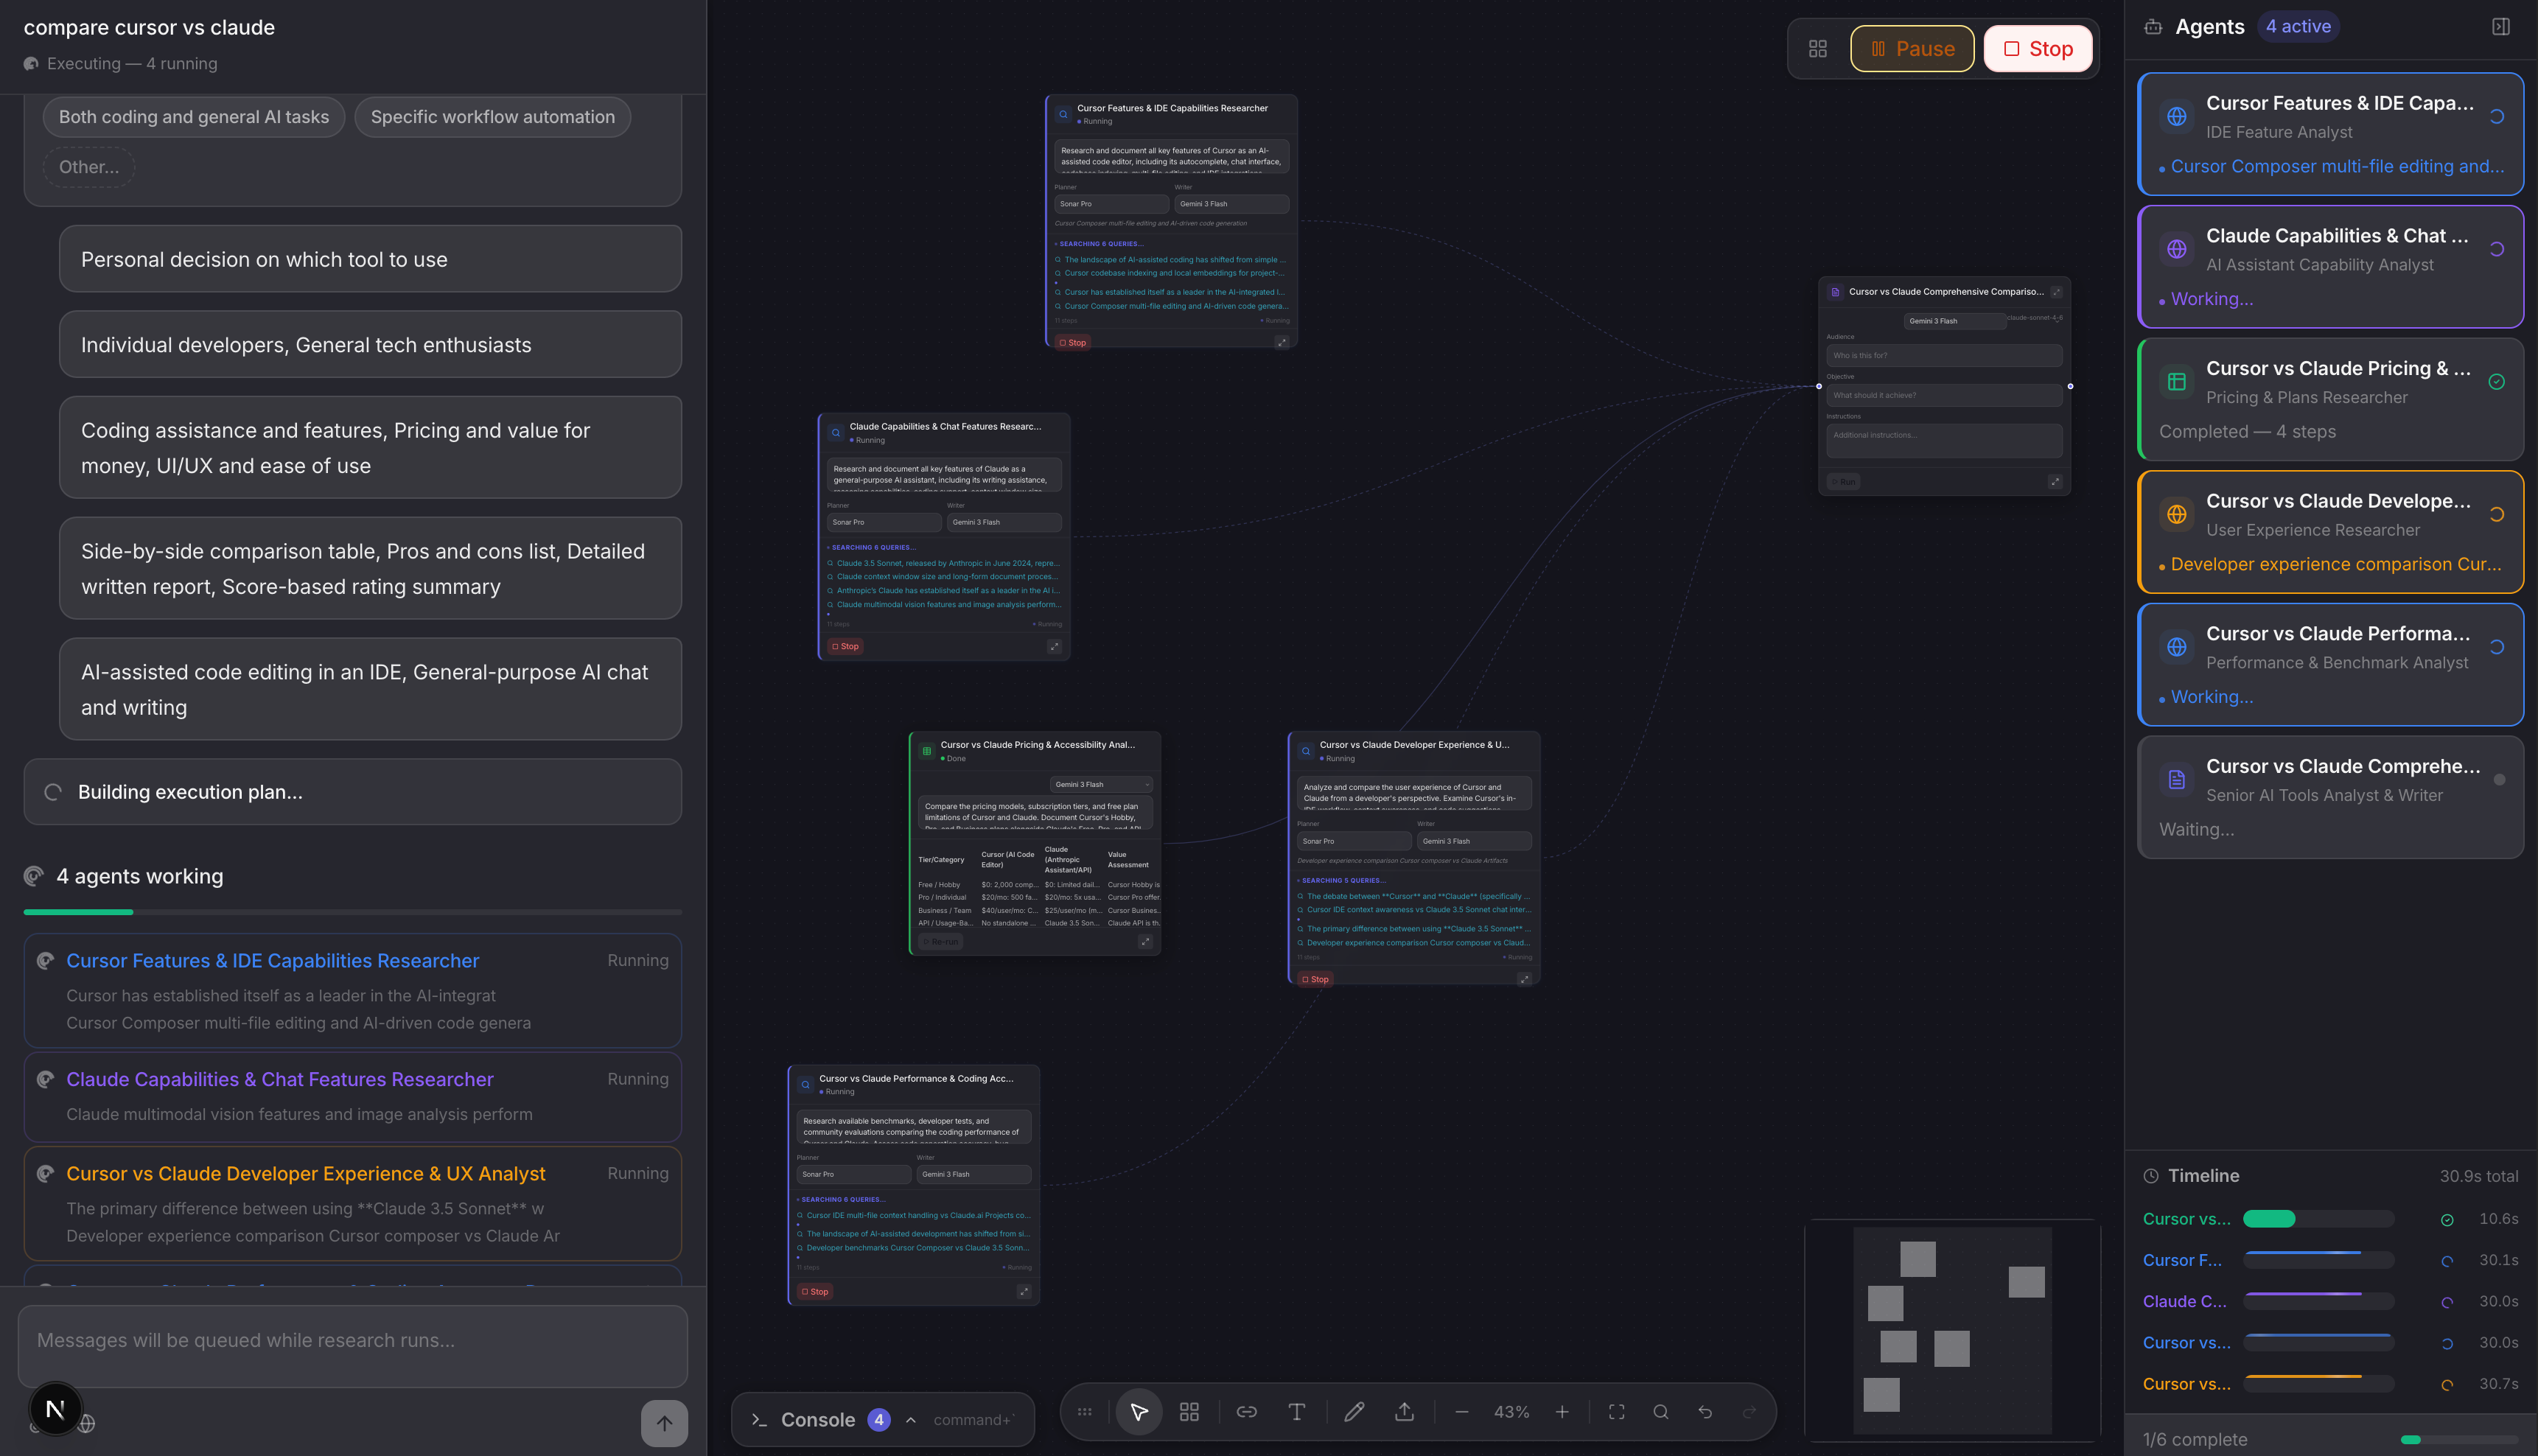The image size is (2538, 1456).
Task: Open the Claude Capabilities agent card
Action: click(2329, 266)
